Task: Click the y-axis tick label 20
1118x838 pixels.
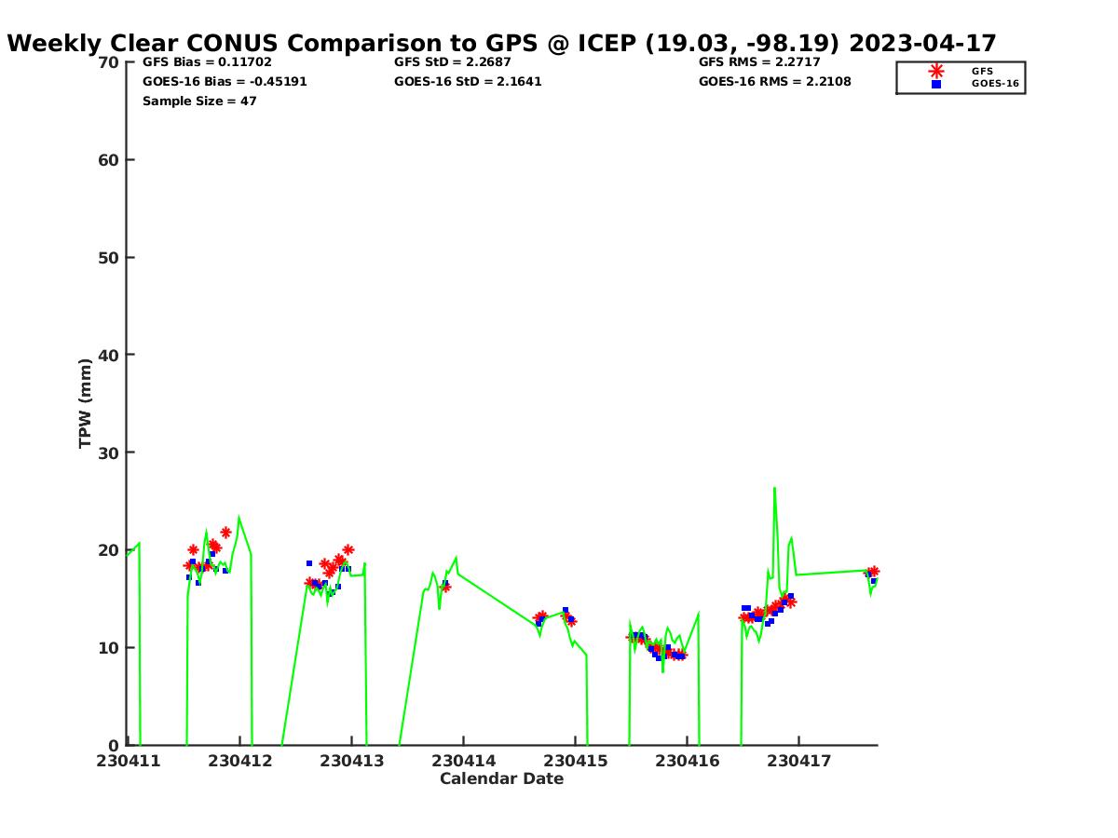Action: tap(109, 550)
